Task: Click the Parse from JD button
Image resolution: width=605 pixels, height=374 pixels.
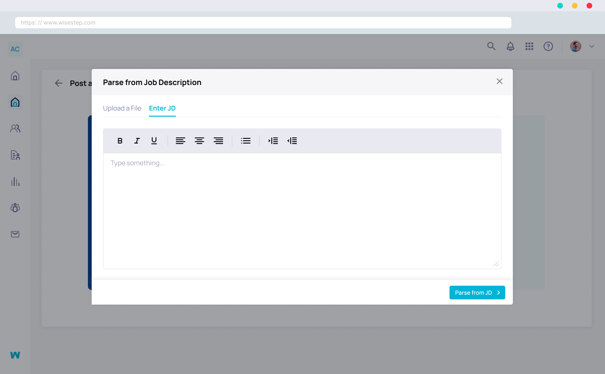Action: (x=477, y=293)
